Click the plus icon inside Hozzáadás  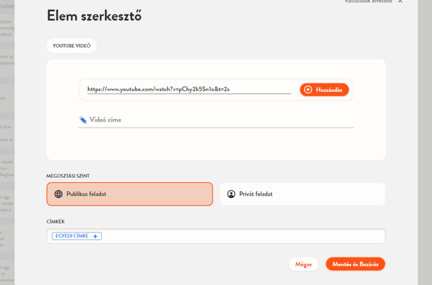click(x=308, y=90)
